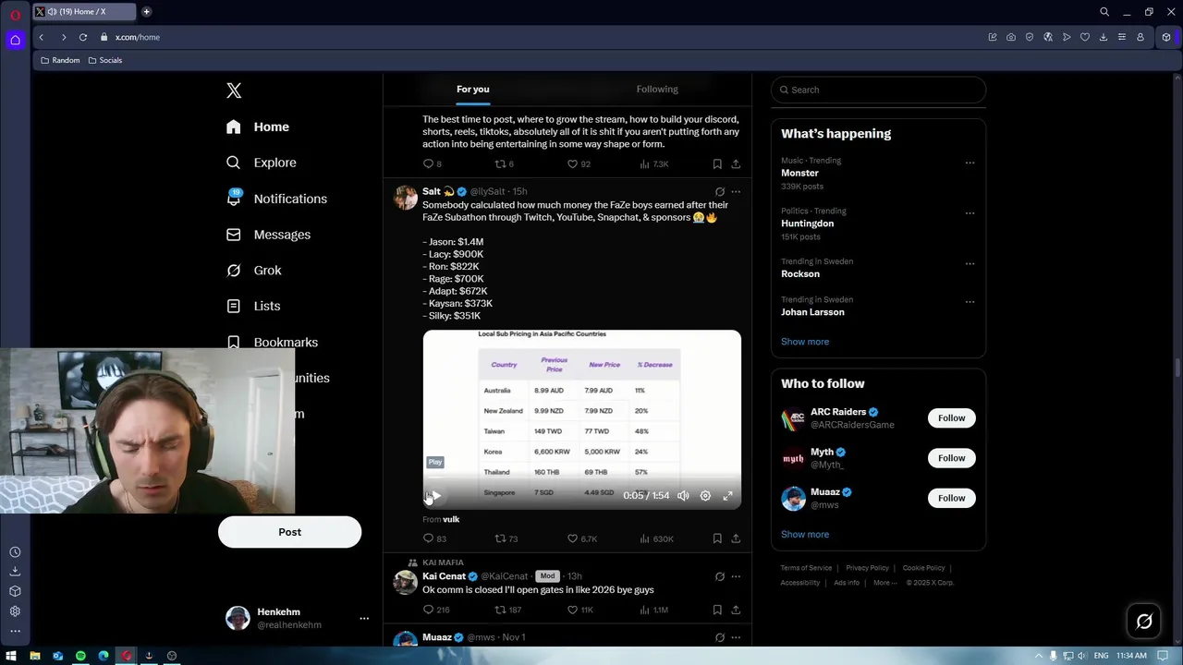Click the X logo in sidebar
Image resolution: width=1183 pixels, height=665 pixels.
point(234,91)
